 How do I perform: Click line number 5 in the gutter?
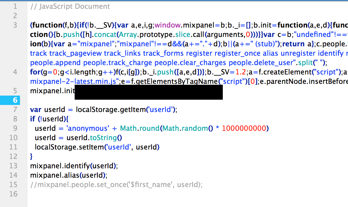pyautogui.click(x=15, y=91)
